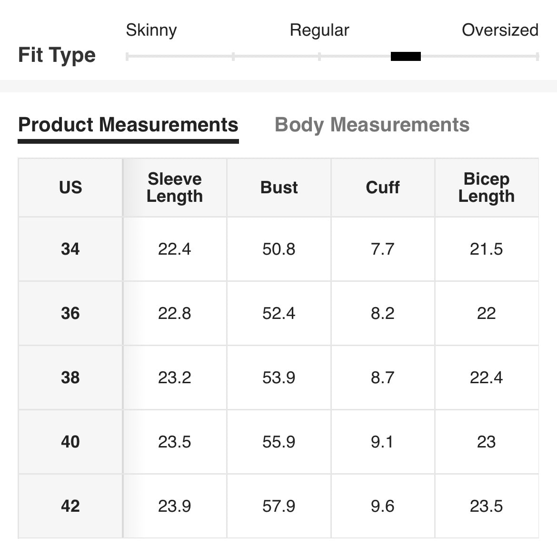Switch to the Body Measurements tab
The height and width of the screenshot is (547, 557).
[372, 125]
